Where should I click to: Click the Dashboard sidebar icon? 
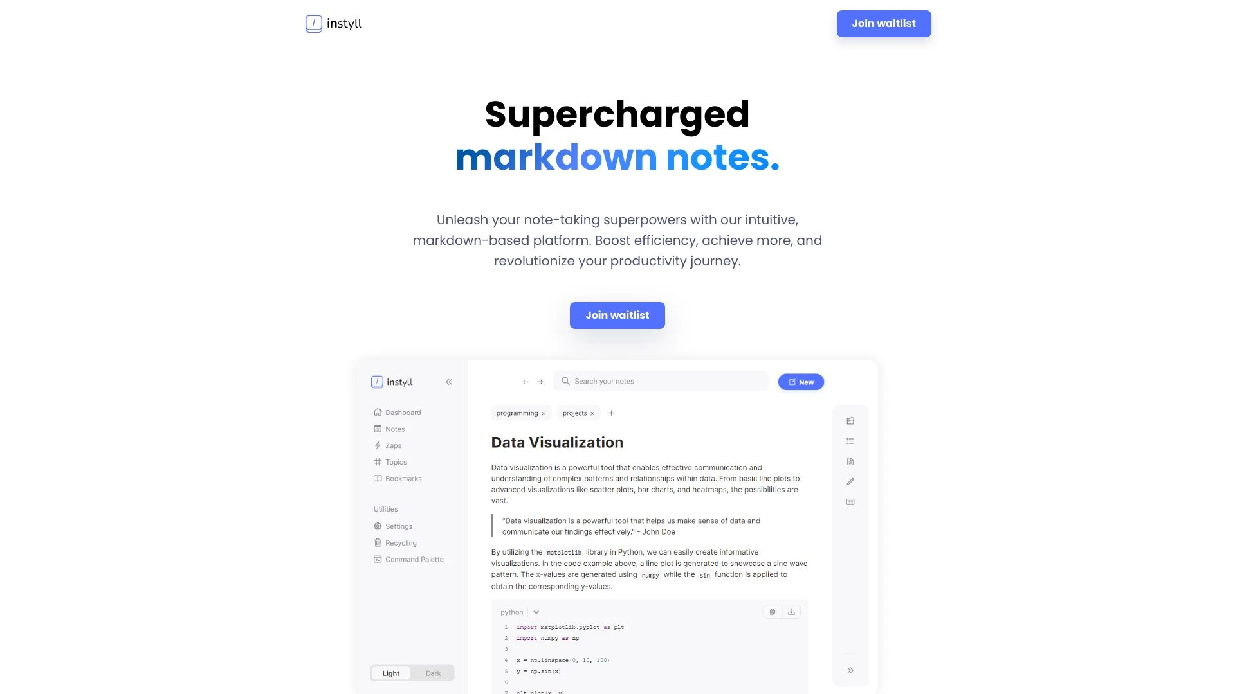(x=378, y=412)
